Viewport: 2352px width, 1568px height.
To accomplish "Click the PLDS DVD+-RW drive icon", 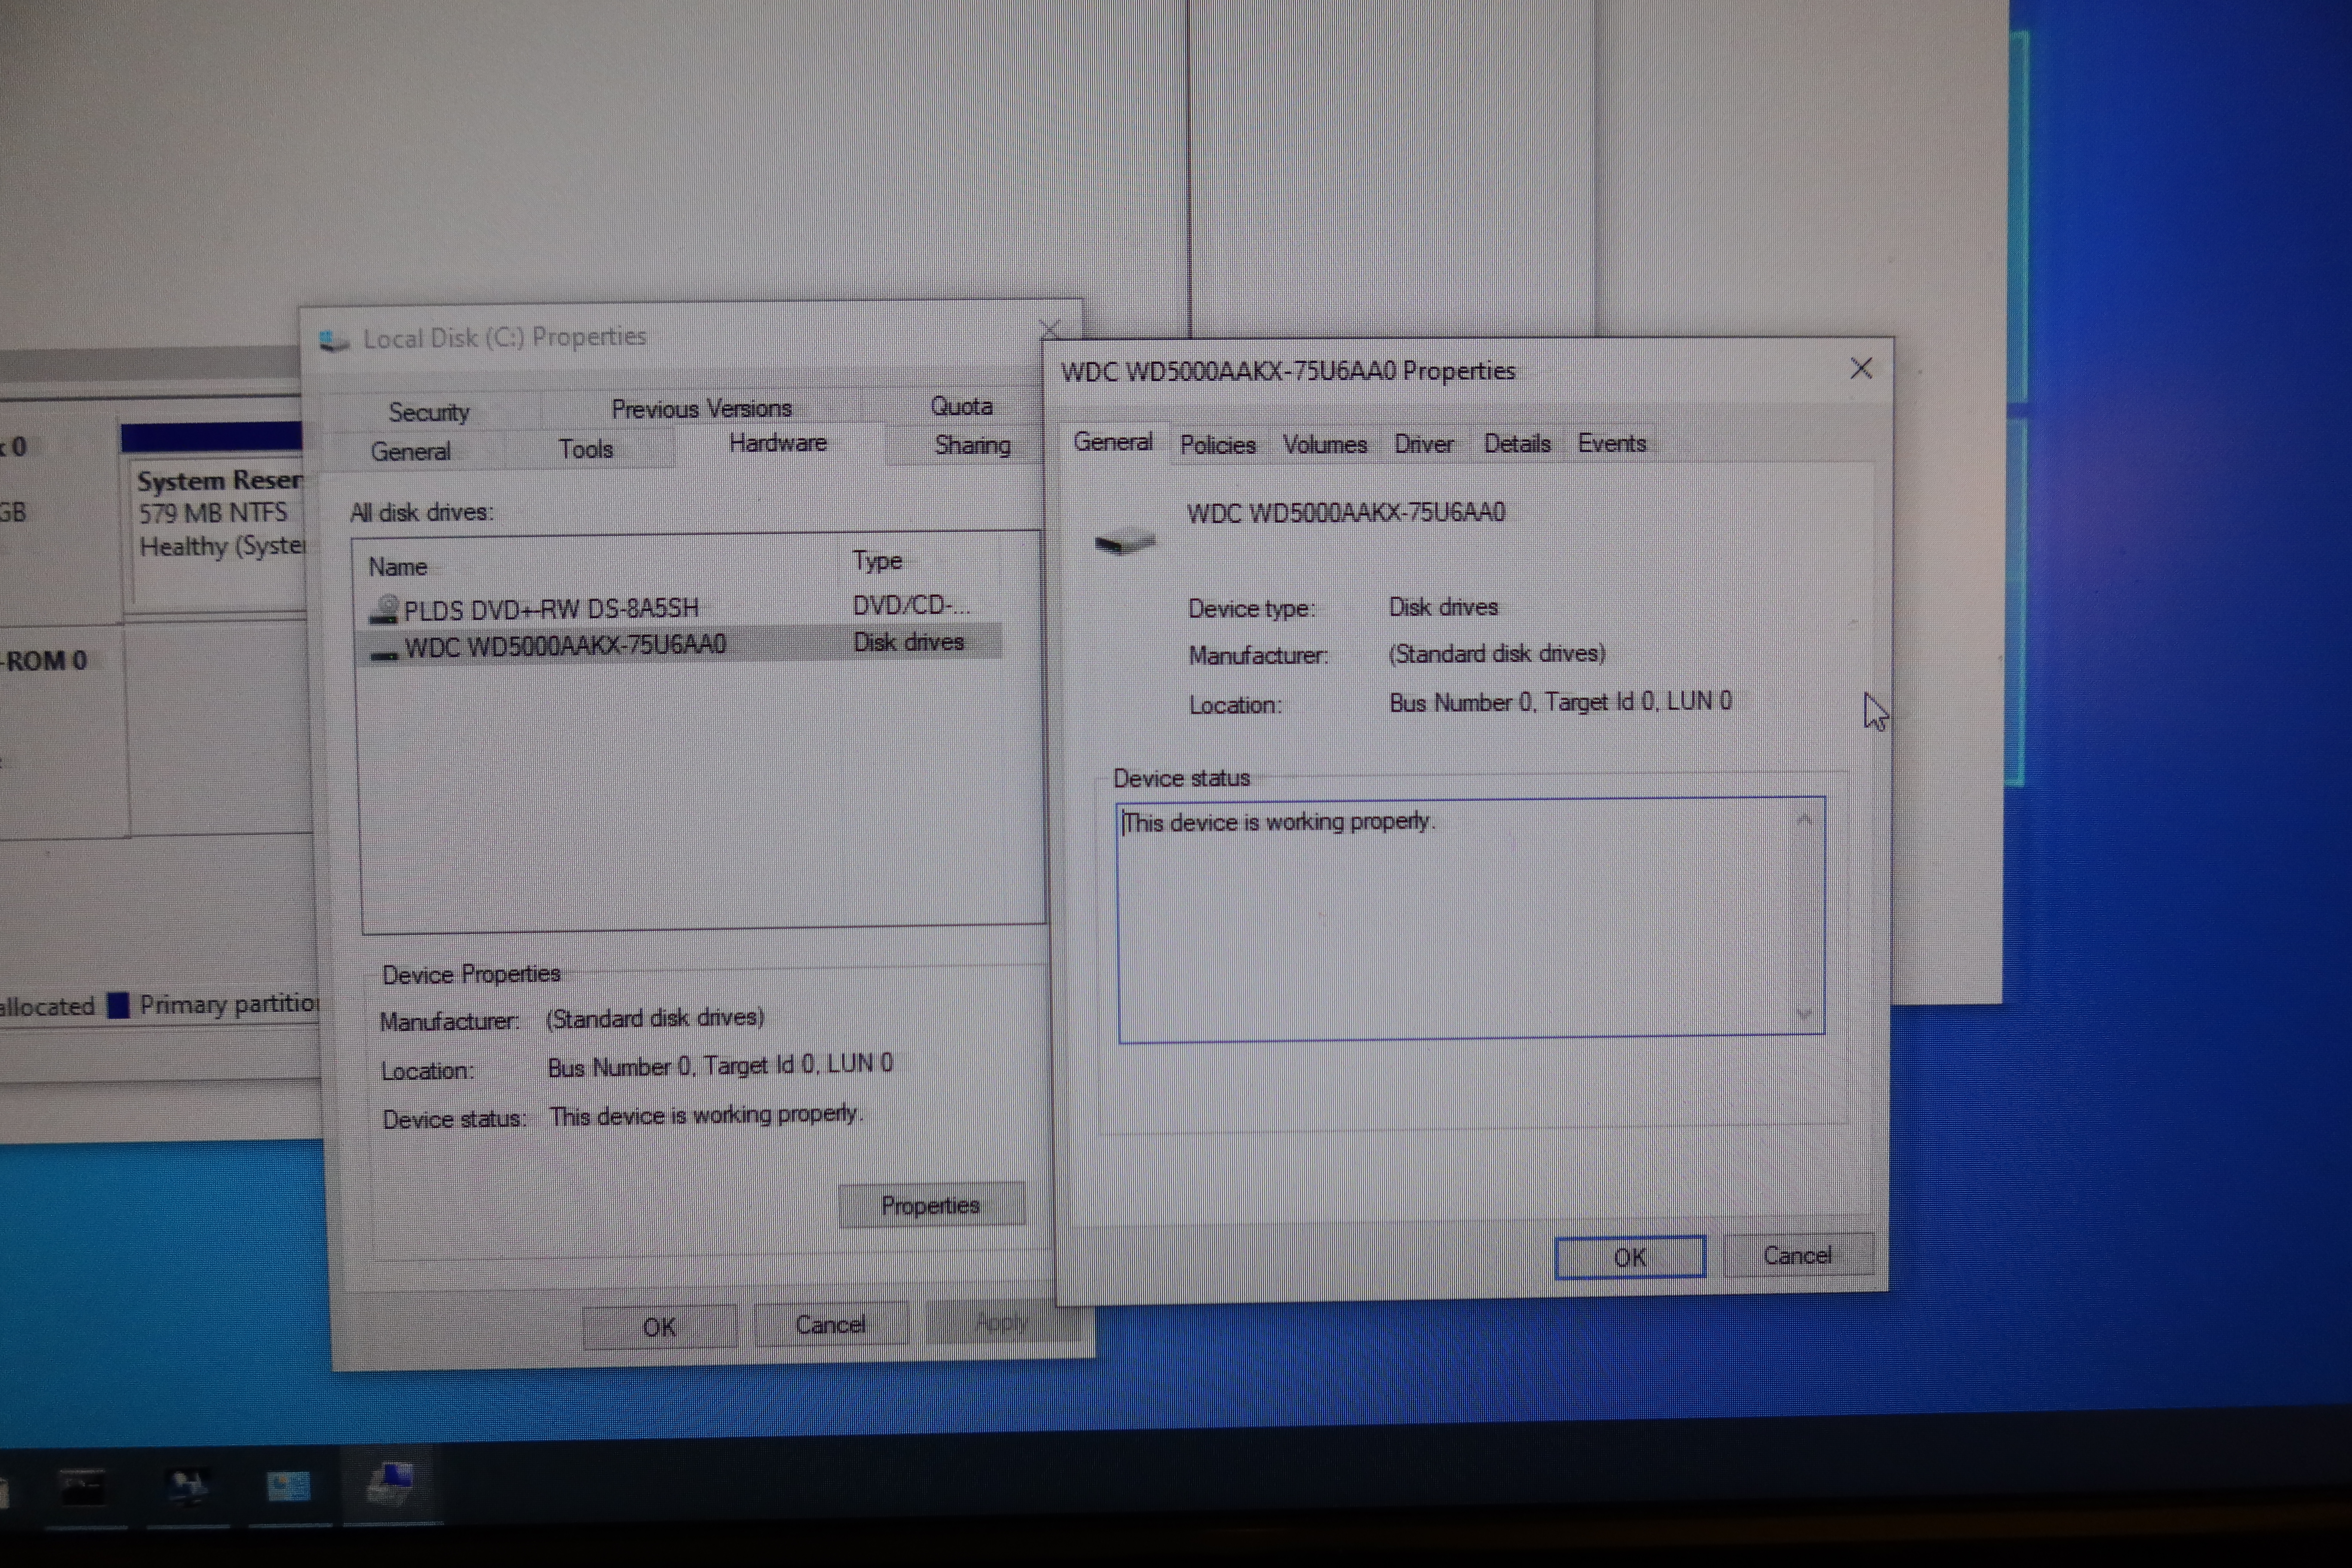I will tap(384, 609).
